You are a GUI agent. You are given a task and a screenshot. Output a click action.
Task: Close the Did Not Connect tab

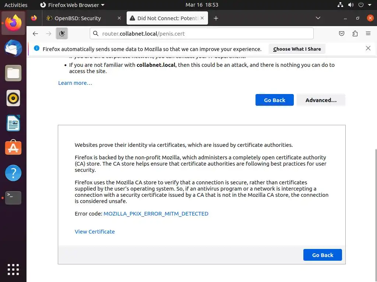[202, 18]
